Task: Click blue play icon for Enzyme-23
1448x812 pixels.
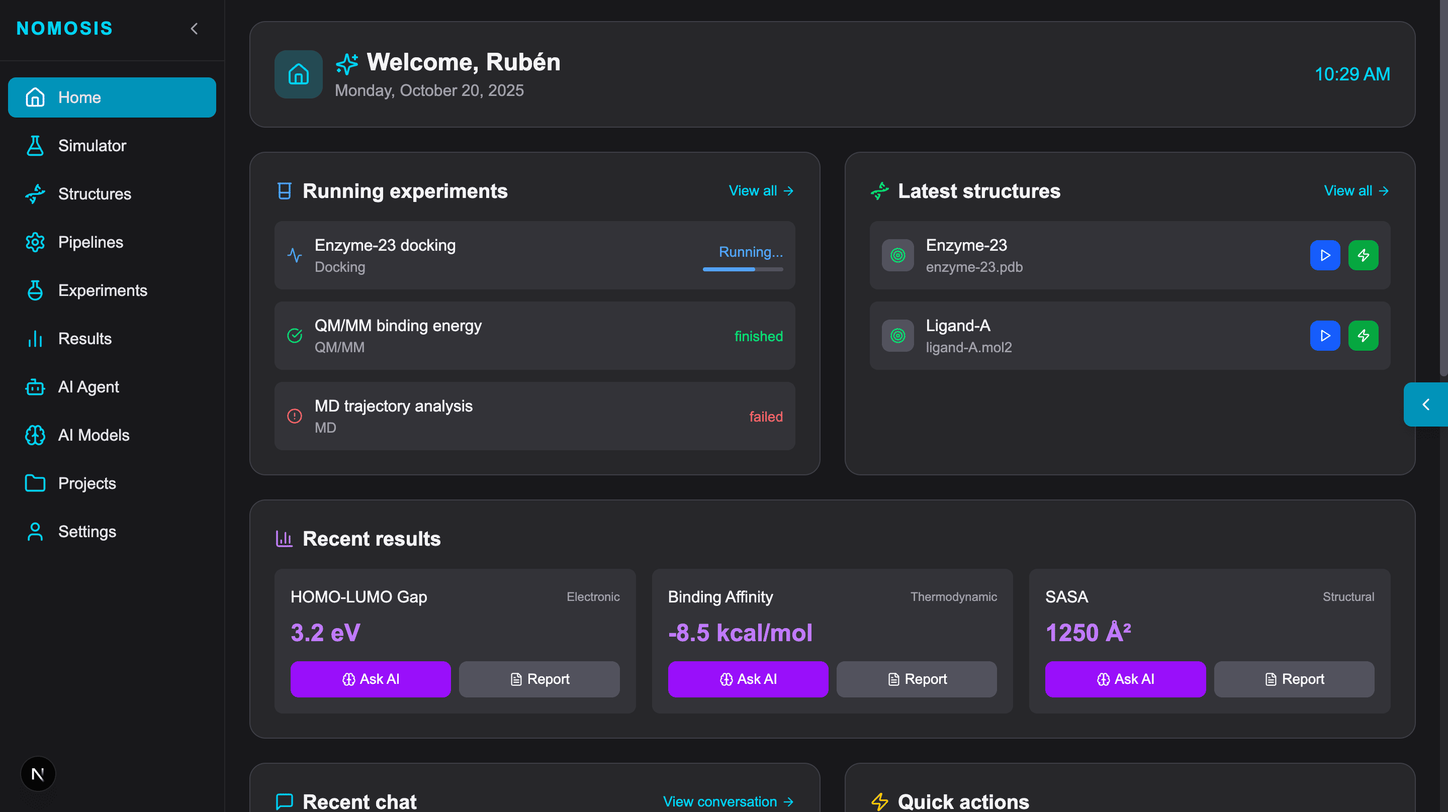Action: pos(1325,255)
